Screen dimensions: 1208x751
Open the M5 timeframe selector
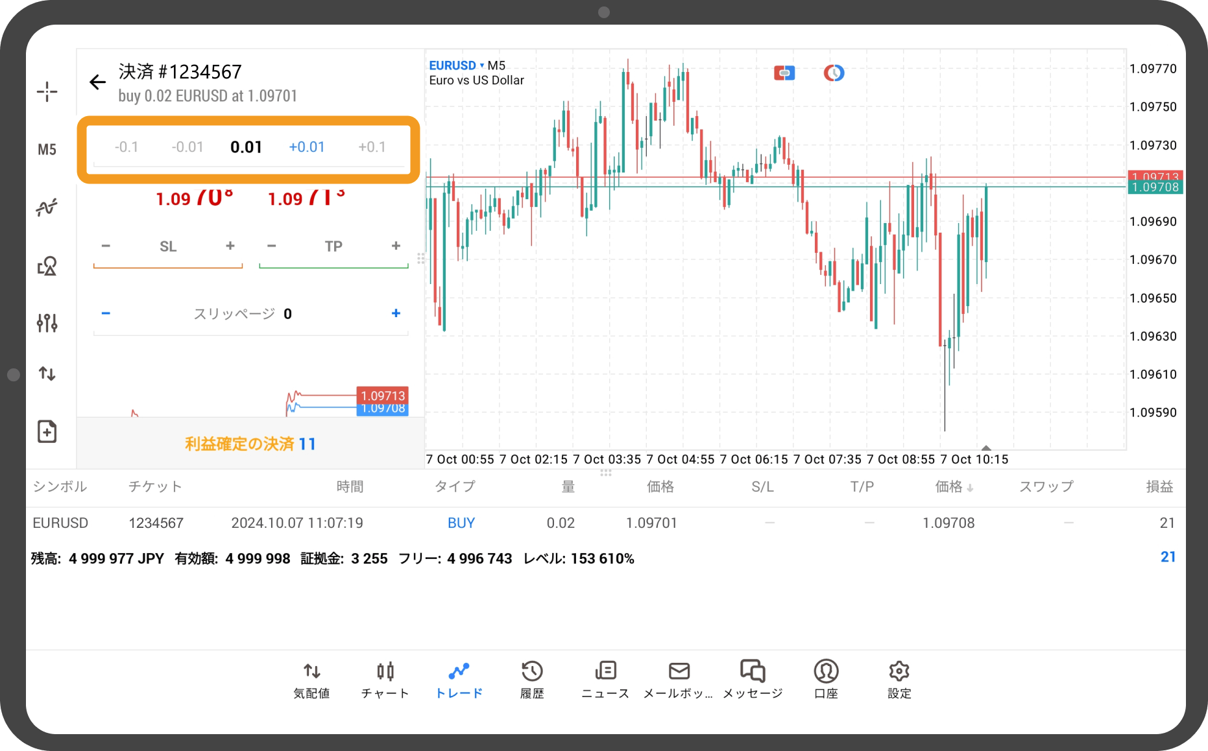coord(47,150)
